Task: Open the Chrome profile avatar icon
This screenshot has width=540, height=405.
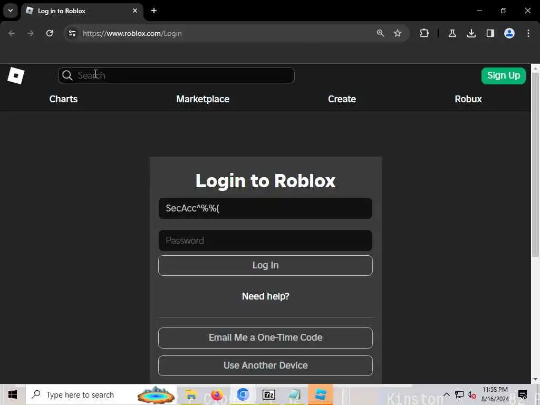Action: tap(509, 33)
